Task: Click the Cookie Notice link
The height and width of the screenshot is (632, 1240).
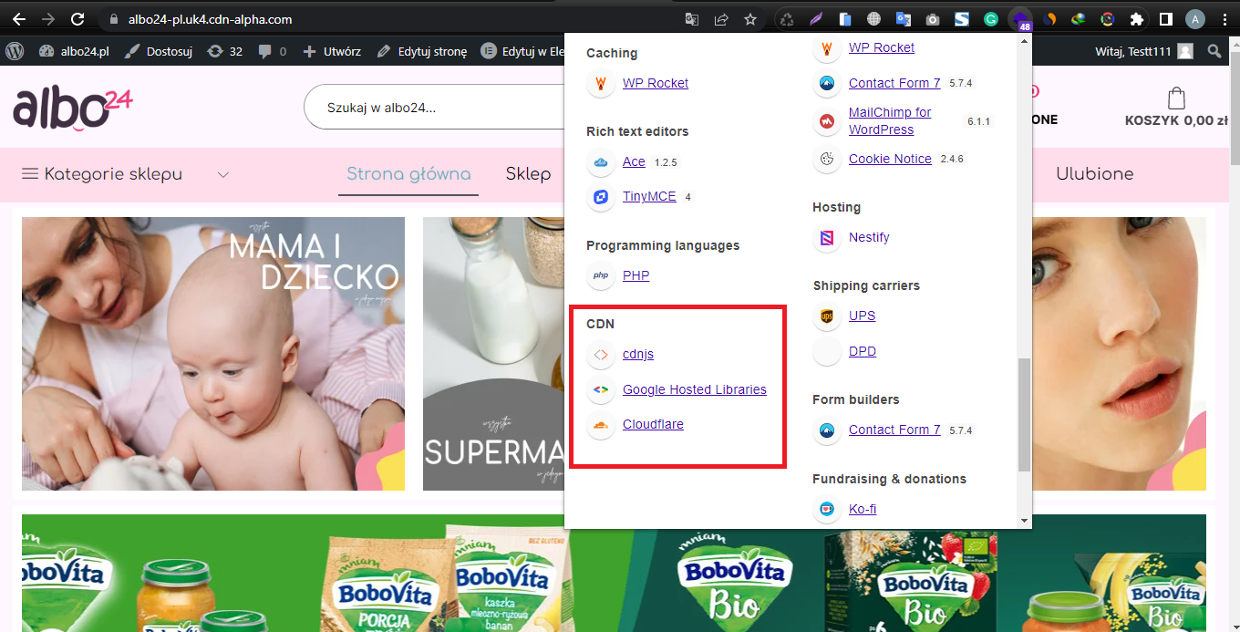Action: point(890,159)
